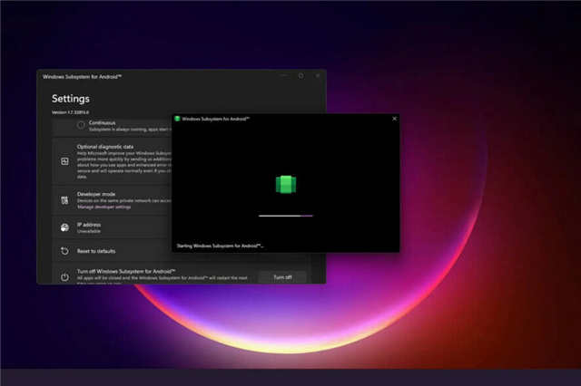
Task: Click 'Optional diagnostic data' heading
Action: 105,147
